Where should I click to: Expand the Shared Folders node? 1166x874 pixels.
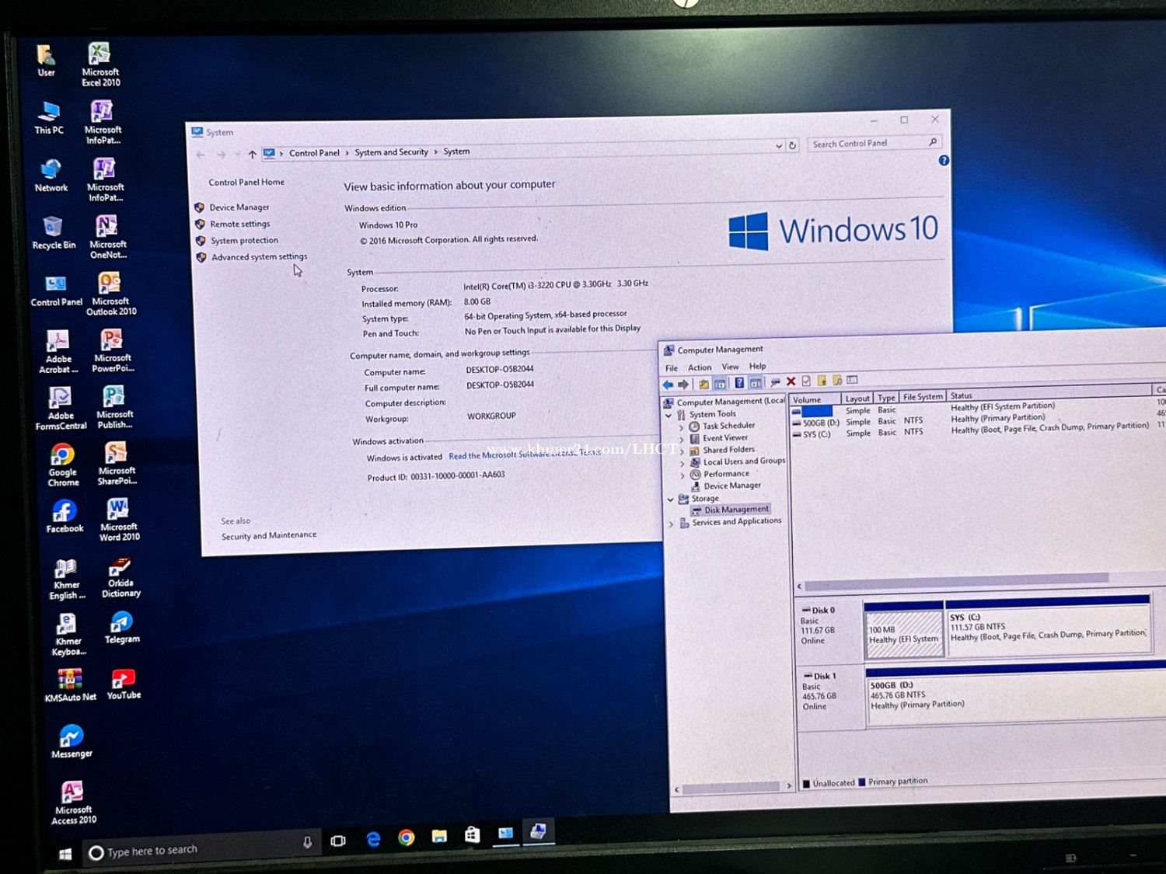click(682, 452)
